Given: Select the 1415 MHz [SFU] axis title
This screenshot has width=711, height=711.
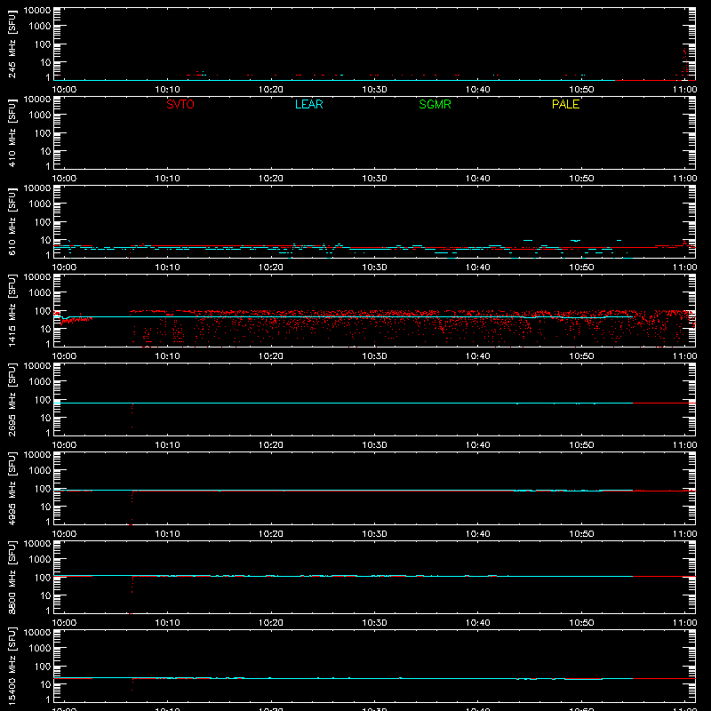Looking at the screenshot, I should (12, 310).
